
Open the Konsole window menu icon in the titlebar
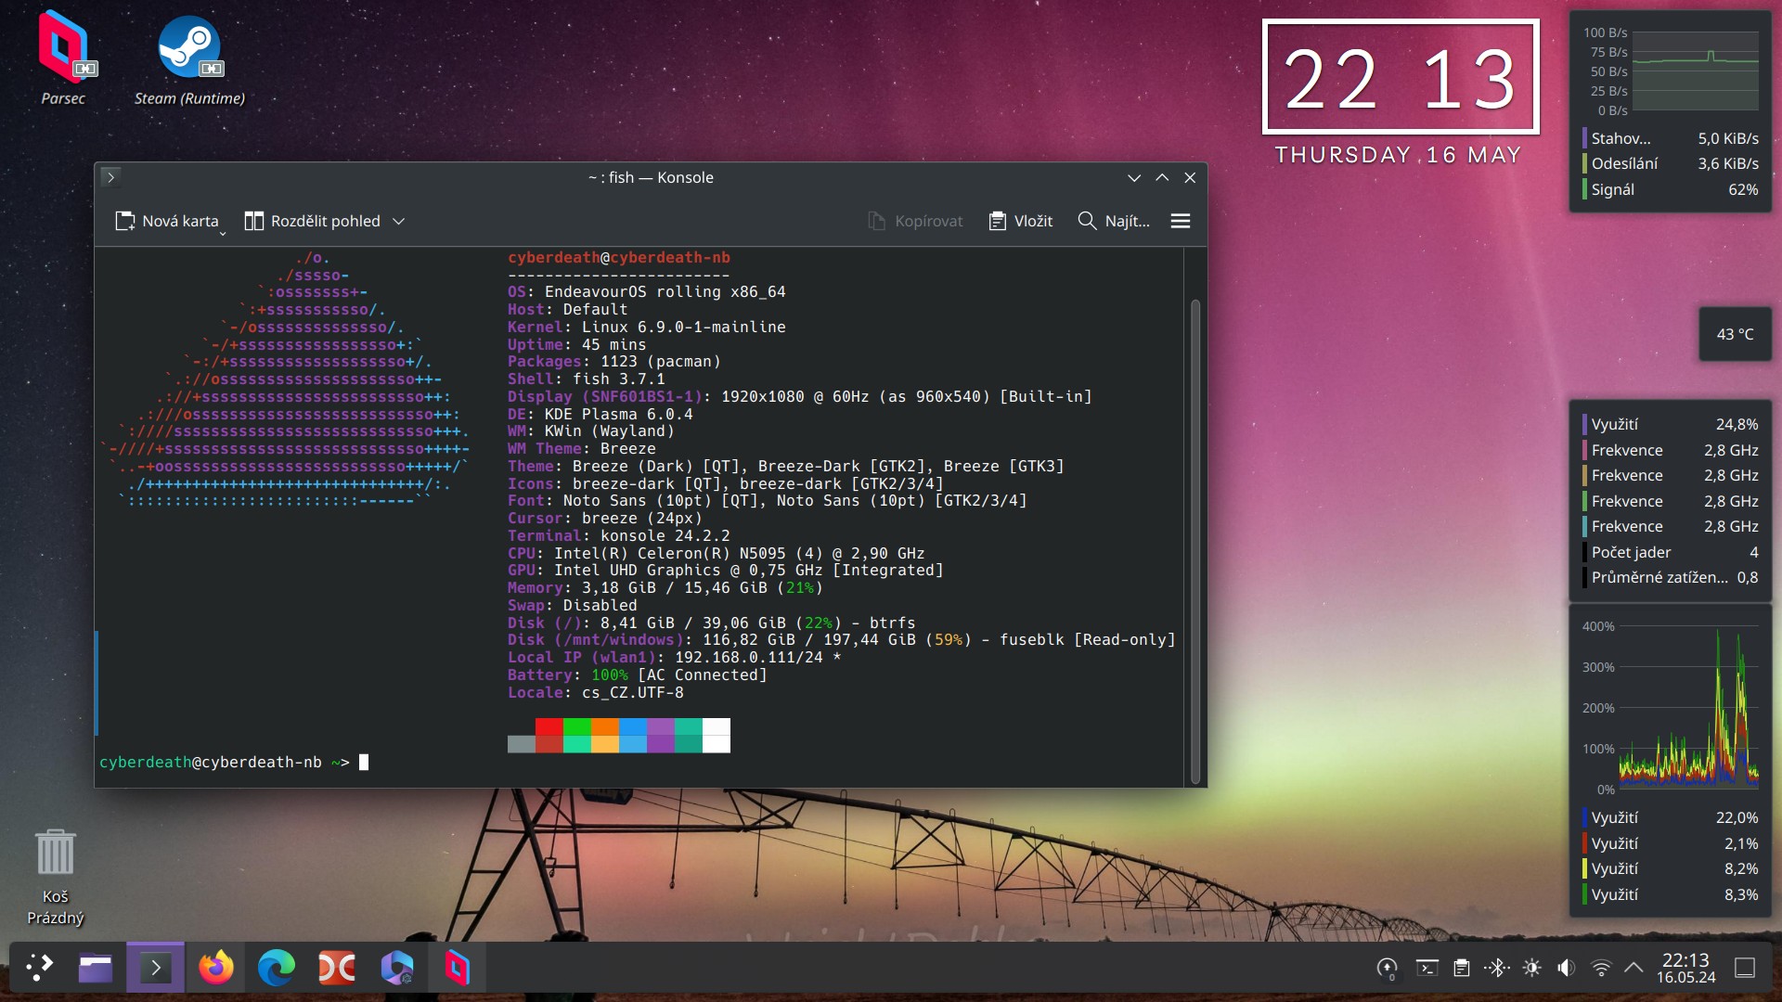pyautogui.click(x=110, y=177)
